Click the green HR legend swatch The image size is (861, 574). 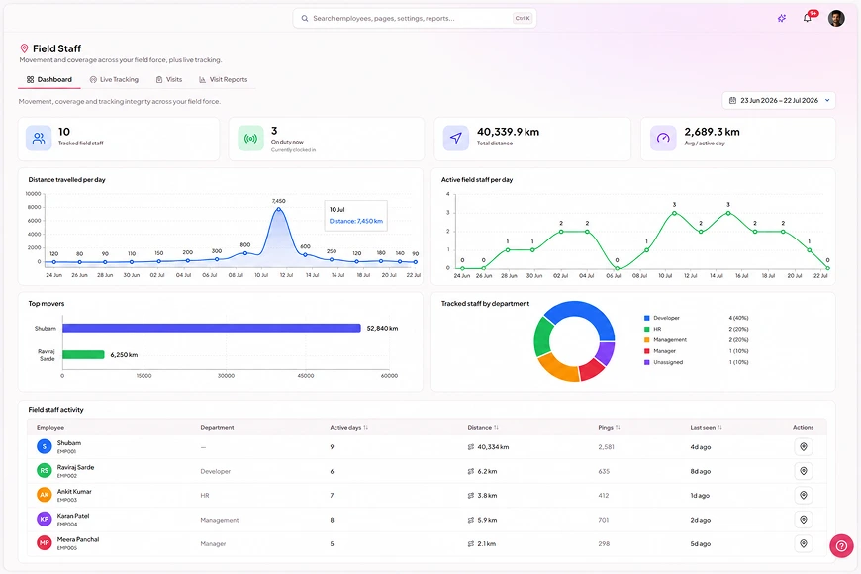coord(647,329)
